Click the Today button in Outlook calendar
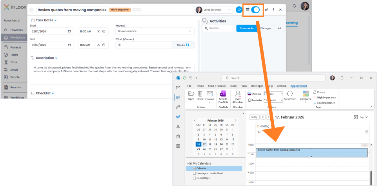The width and height of the screenshot is (377, 186). click(x=254, y=117)
